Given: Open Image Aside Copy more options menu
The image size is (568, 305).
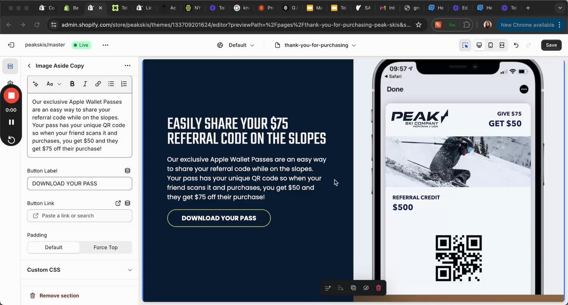Looking at the screenshot, I should tap(127, 66).
